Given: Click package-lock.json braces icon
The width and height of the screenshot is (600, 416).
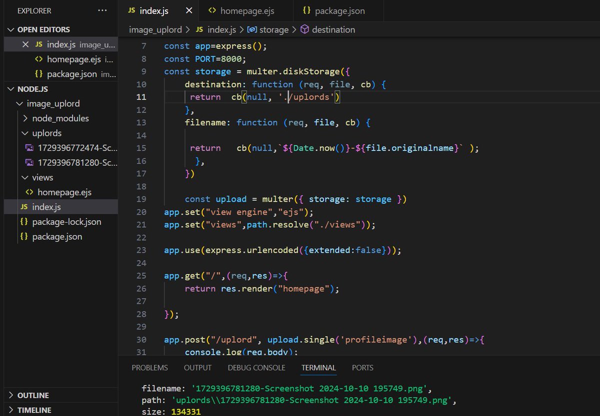Looking at the screenshot, I should pos(24,222).
